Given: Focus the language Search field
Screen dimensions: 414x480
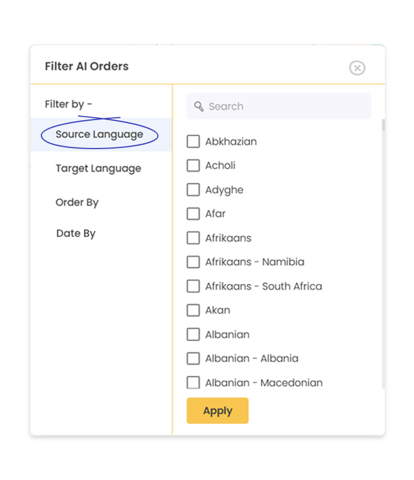Looking at the screenshot, I should (x=279, y=106).
